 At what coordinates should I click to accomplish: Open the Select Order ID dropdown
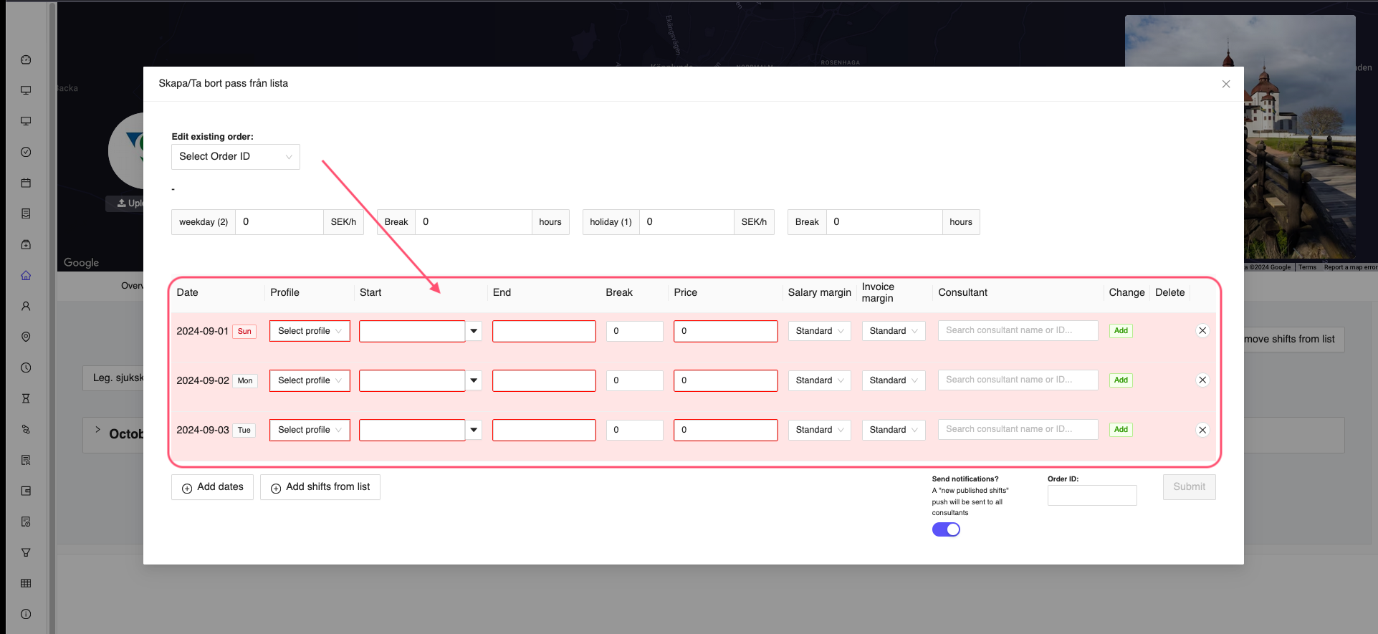pos(235,157)
